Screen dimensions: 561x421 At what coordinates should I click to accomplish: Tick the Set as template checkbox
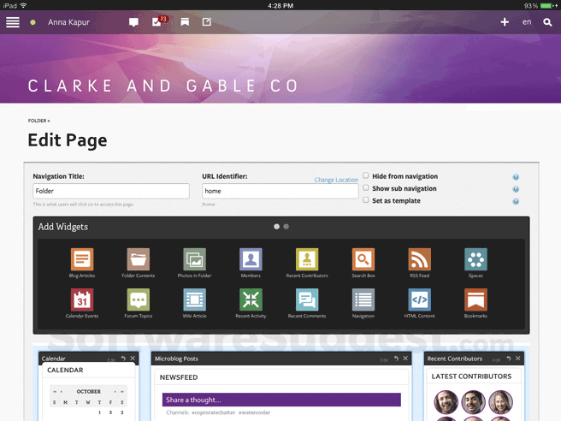[x=366, y=200]
